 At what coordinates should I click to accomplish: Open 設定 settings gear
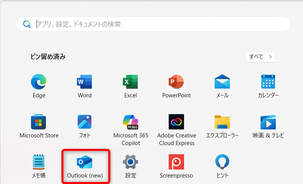point(130,162)
